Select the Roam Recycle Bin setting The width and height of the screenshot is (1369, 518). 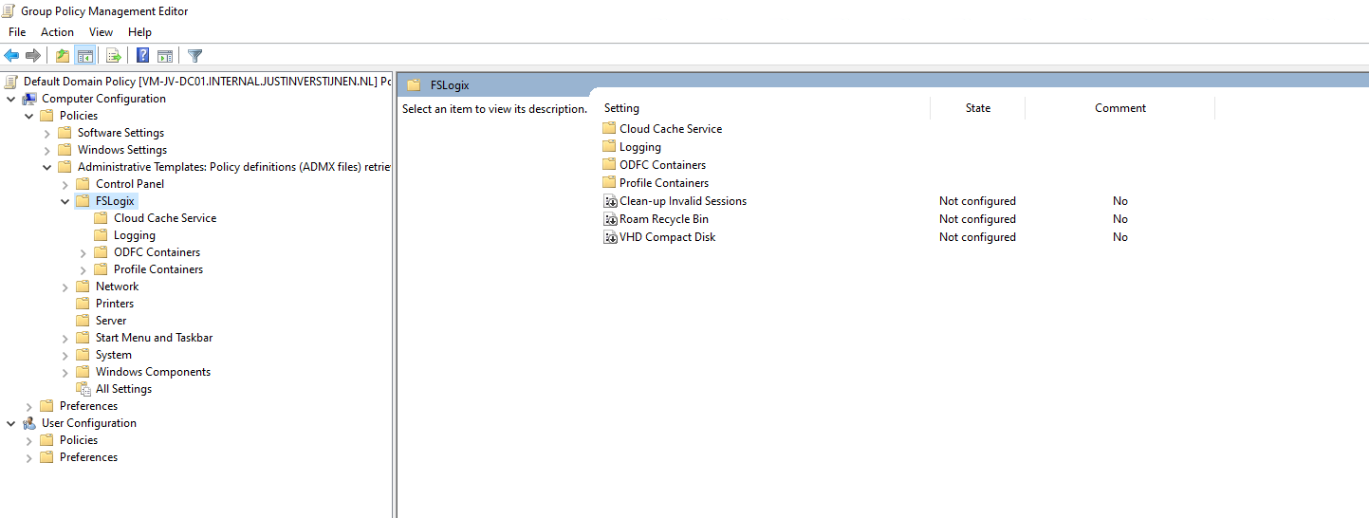click(664, 219)
